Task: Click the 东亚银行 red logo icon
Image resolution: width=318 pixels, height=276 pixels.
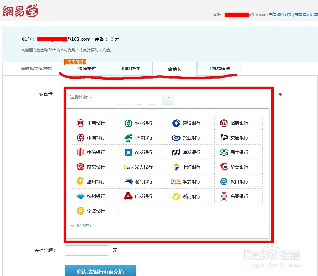Action: 224,196
